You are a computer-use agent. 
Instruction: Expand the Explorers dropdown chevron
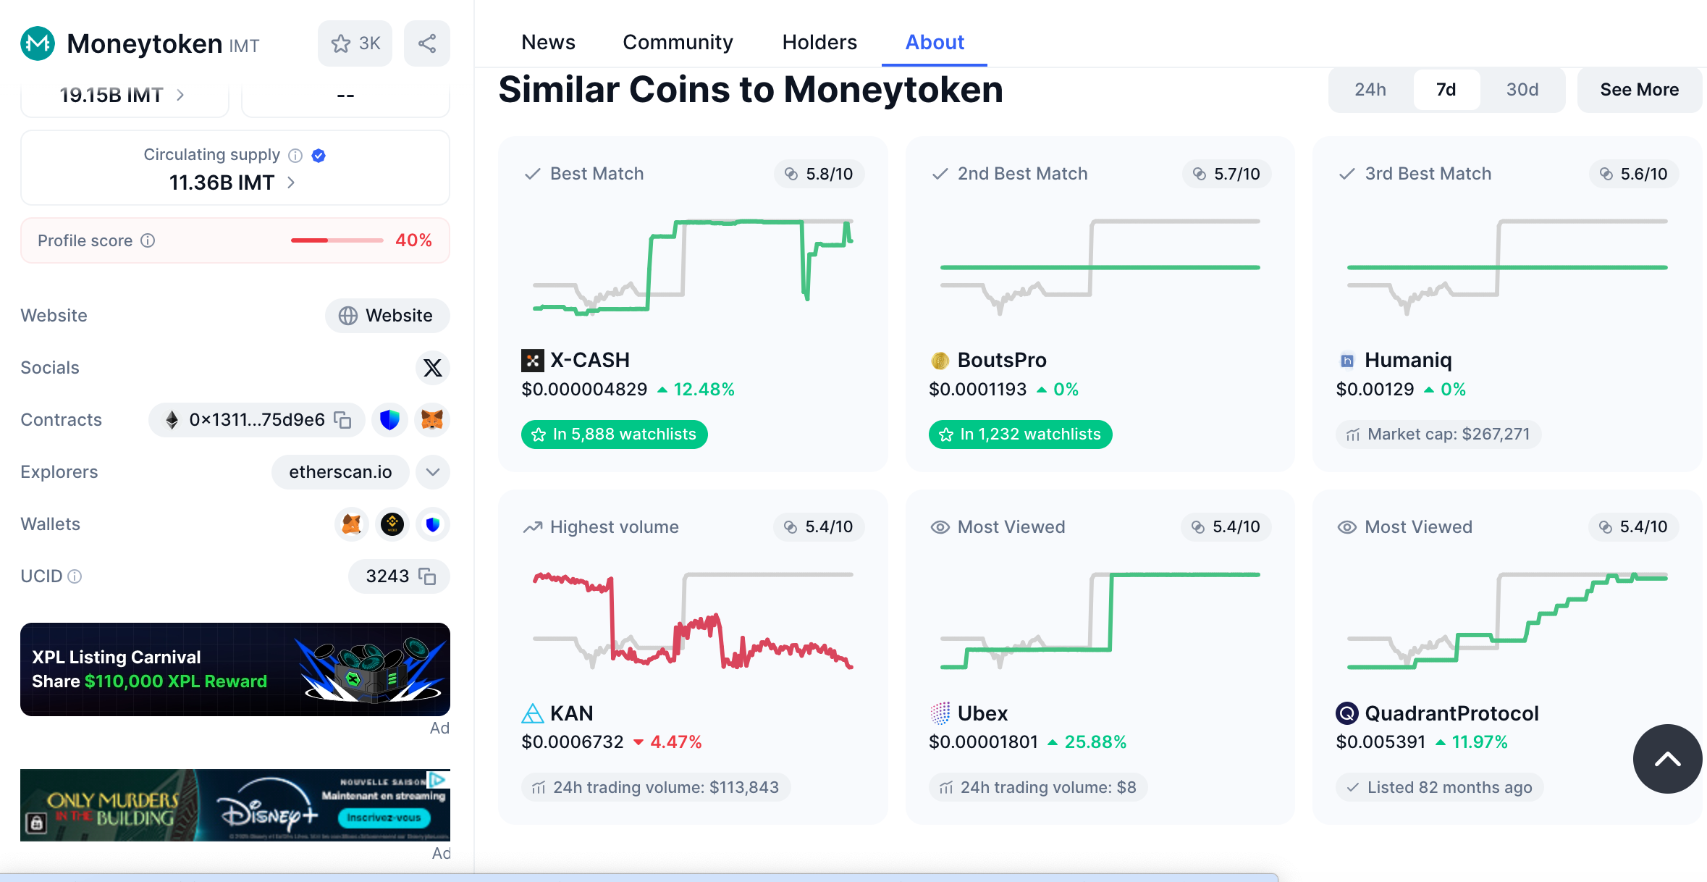pos(433,472)
